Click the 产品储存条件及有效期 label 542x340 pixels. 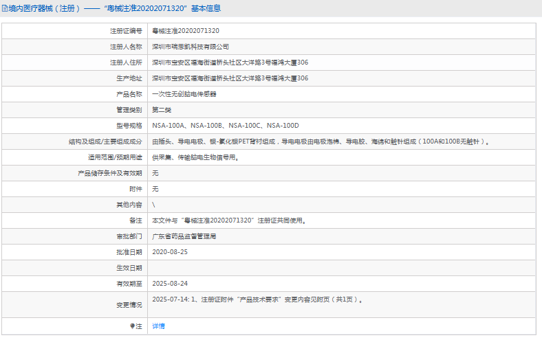click(x=110, y=173)
